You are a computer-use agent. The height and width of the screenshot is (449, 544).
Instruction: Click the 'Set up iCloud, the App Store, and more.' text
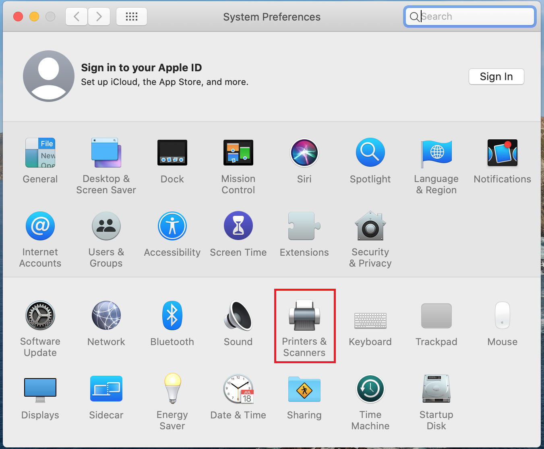[165, 82]
